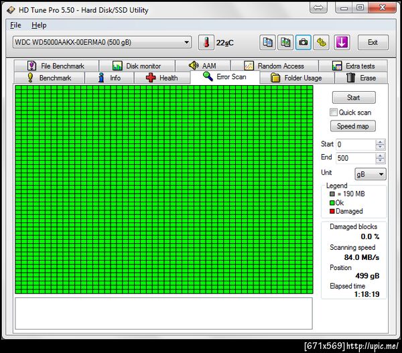Click the Scanning speed label
This screenshot has width=402, height=353.
pyautogui.click(x=352, y=247)
